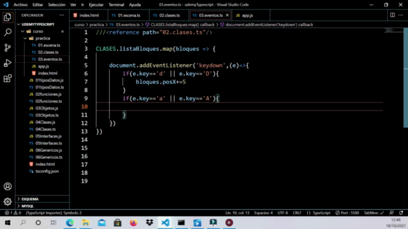408x229 pixels.
Task: Change line ending via CRLF
Action: (297, 213)
